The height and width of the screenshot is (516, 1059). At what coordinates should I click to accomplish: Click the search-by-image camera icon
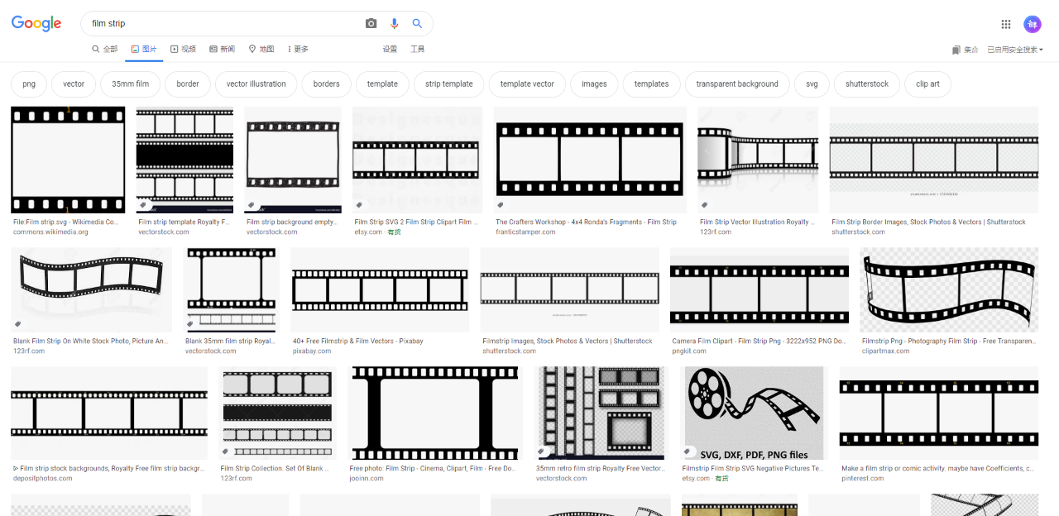pos(371,23)
